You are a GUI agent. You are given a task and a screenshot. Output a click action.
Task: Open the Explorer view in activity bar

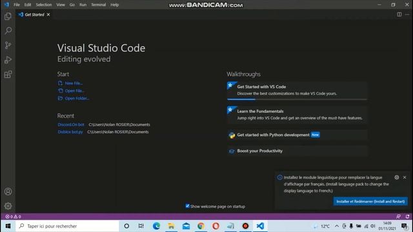click(8, 16)
